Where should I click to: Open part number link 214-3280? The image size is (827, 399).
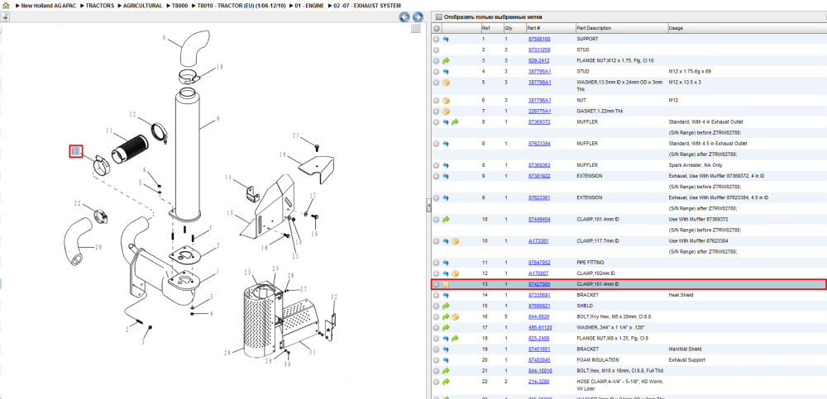click(x=538, y=382)
